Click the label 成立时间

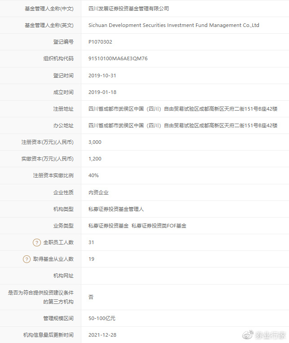63,92
